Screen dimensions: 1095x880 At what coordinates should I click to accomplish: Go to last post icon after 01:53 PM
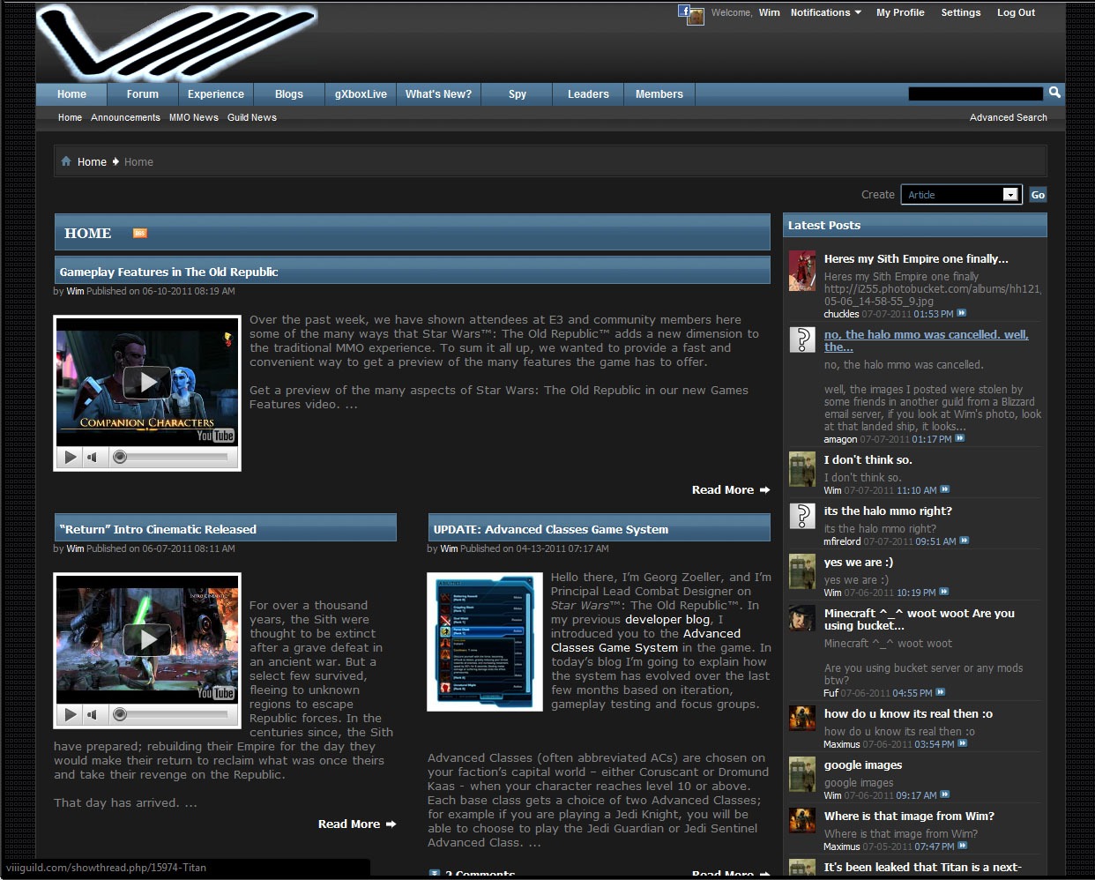(962, 313)
